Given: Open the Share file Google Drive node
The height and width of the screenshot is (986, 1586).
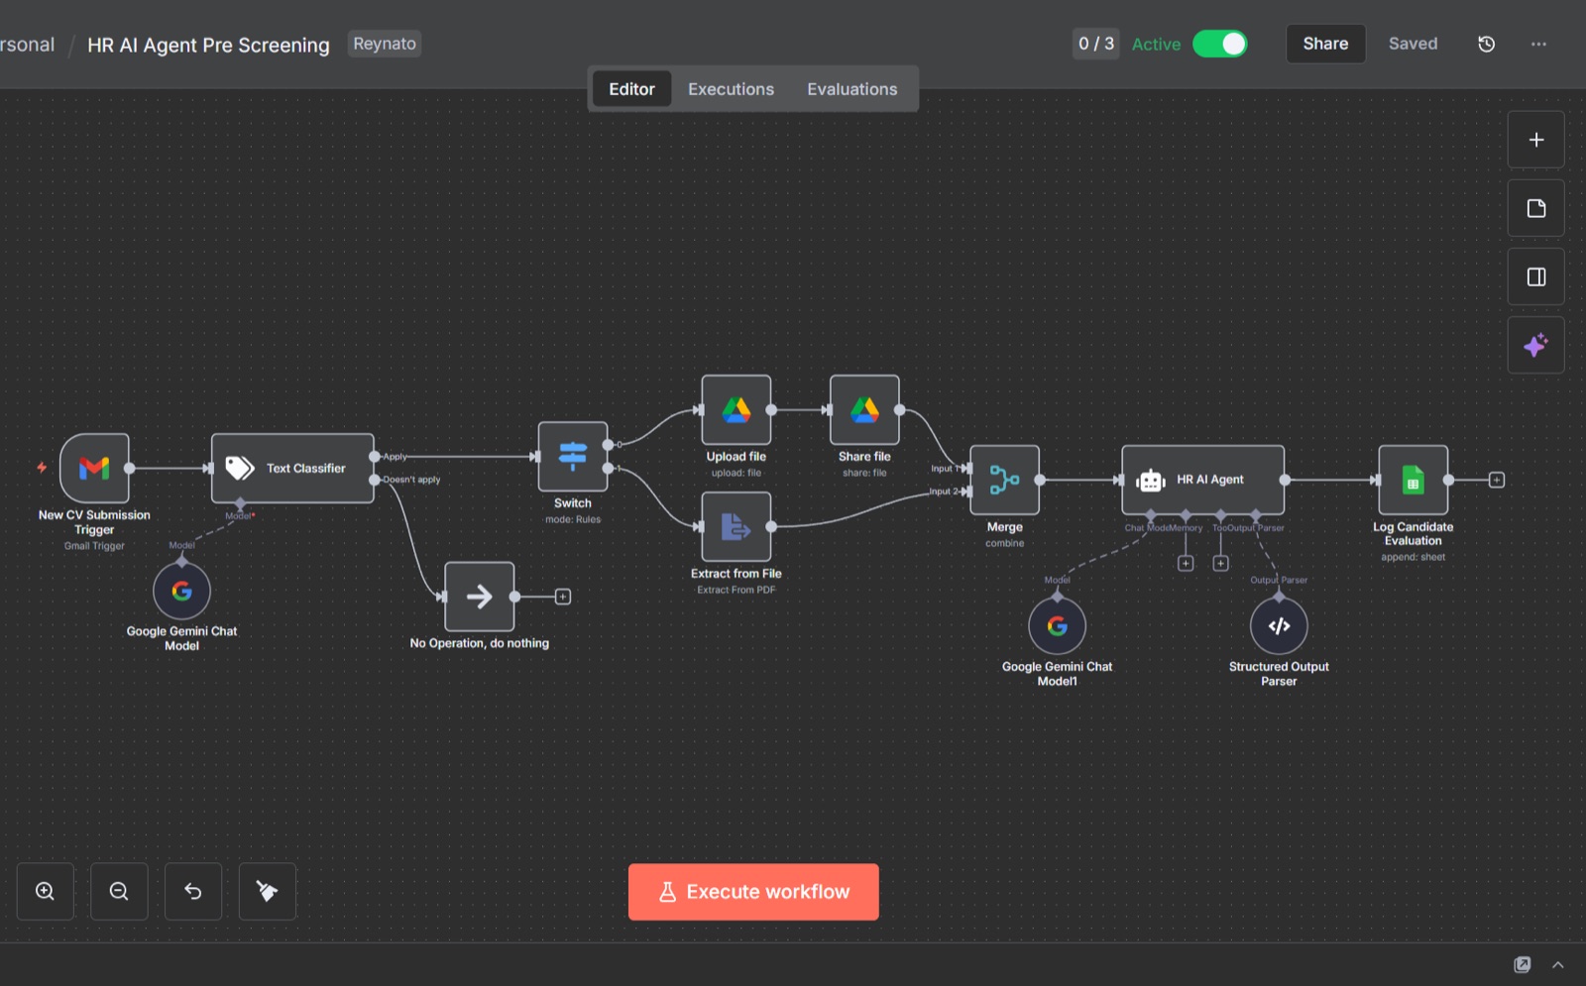Looking at the screenshot, I should pyautogui.click(x=864, y=409).
